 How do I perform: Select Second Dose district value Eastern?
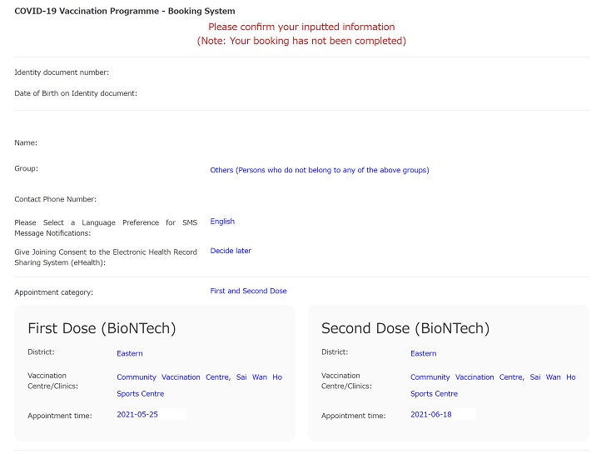point(424,353)
